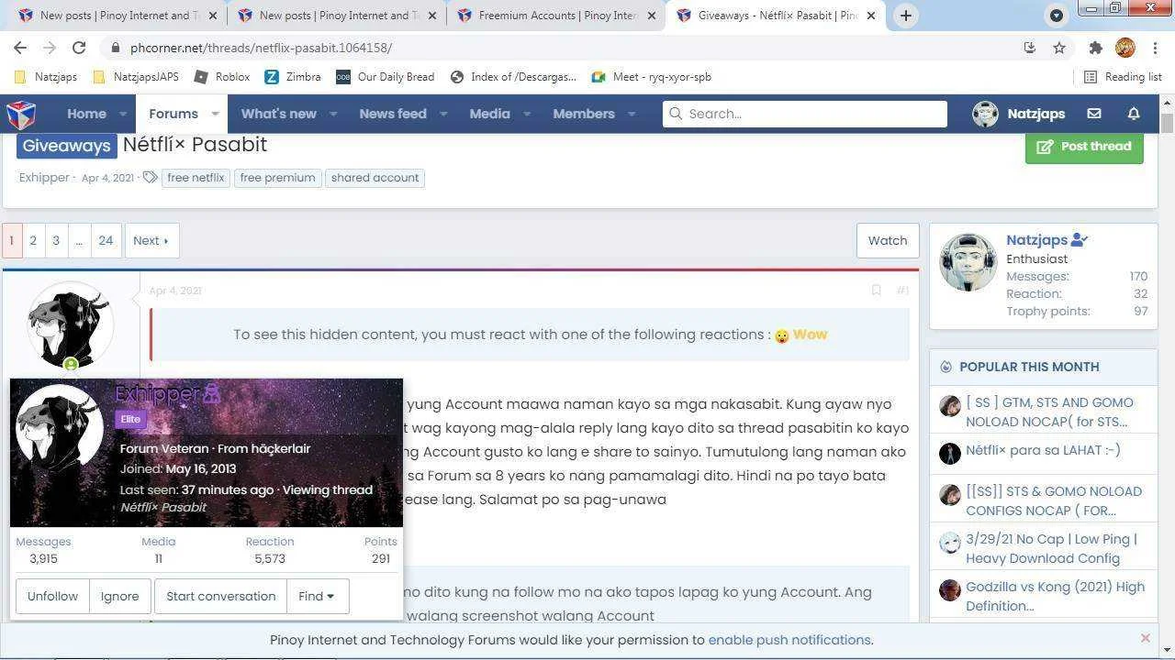Image resolution: width=1175 pixels, height=660 pixels.
Task: Expand the Forums menu dropdown arrow
Action: point(215,115)
